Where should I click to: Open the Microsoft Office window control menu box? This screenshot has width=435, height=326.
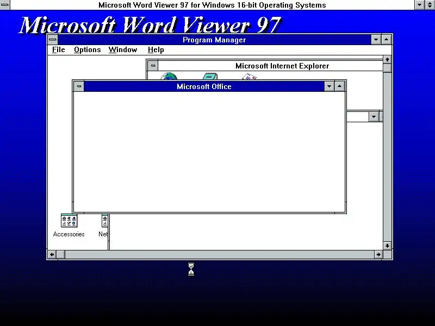[79, 86]
